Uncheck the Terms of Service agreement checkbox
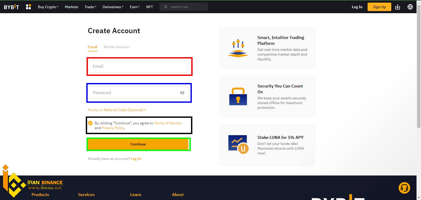The width and height of the screenshot is (421, 200). click(90, 123)
